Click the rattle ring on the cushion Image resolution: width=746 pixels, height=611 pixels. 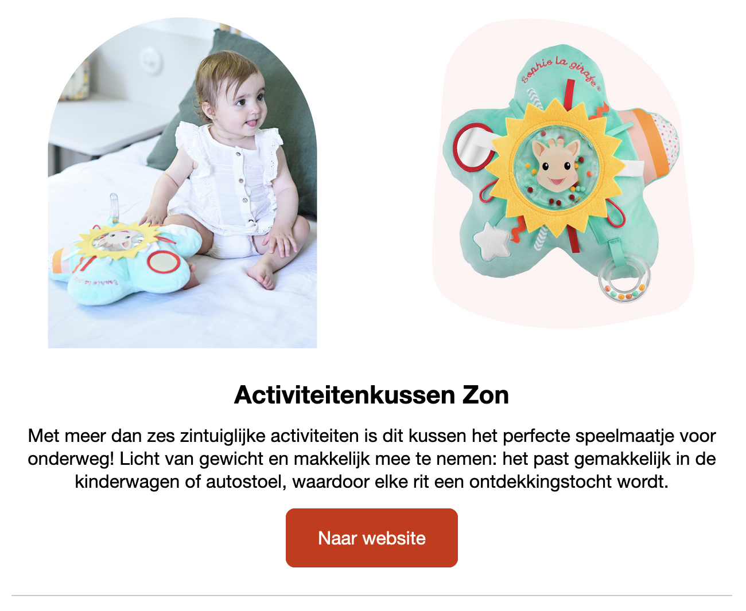(x=624, y=277)
